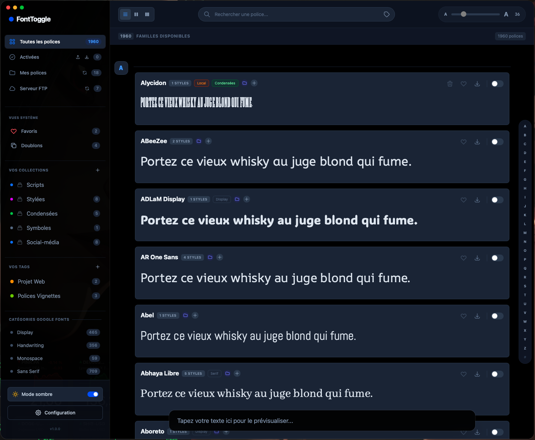Filter by Sans Serif category
The height and width of the screenshot is (440, 535).
pos(55,371)
